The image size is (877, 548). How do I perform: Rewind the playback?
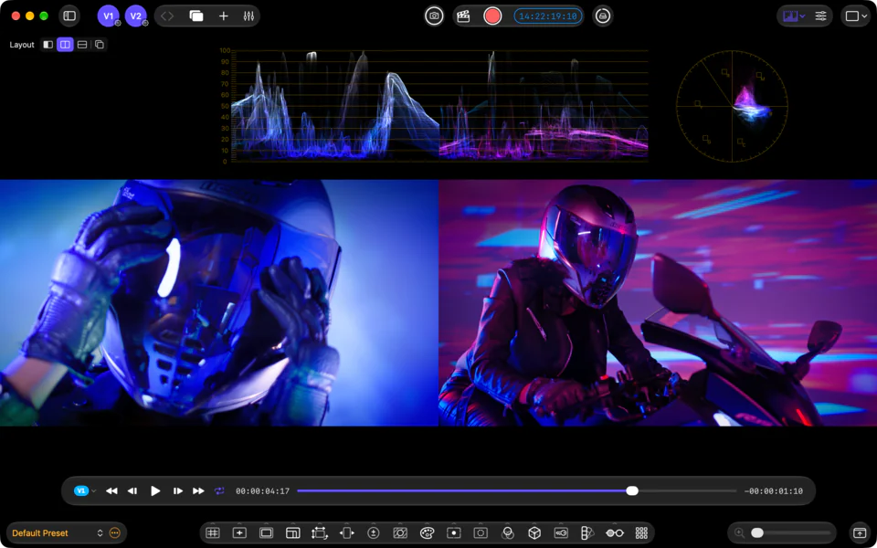pos(111,491)
